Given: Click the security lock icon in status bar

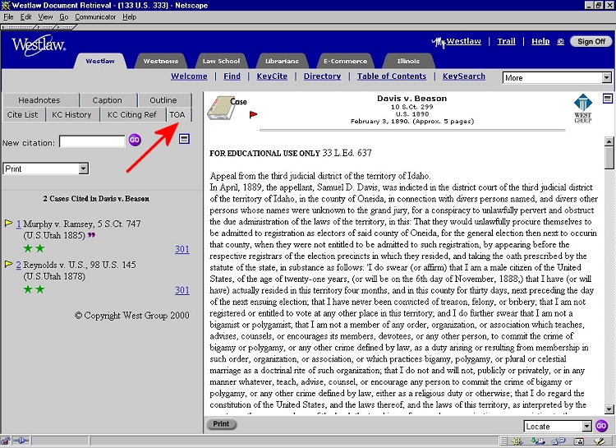Looking at the screenshot, I should tap(6, 441).
